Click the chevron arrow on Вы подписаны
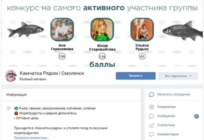 point(190,76)
